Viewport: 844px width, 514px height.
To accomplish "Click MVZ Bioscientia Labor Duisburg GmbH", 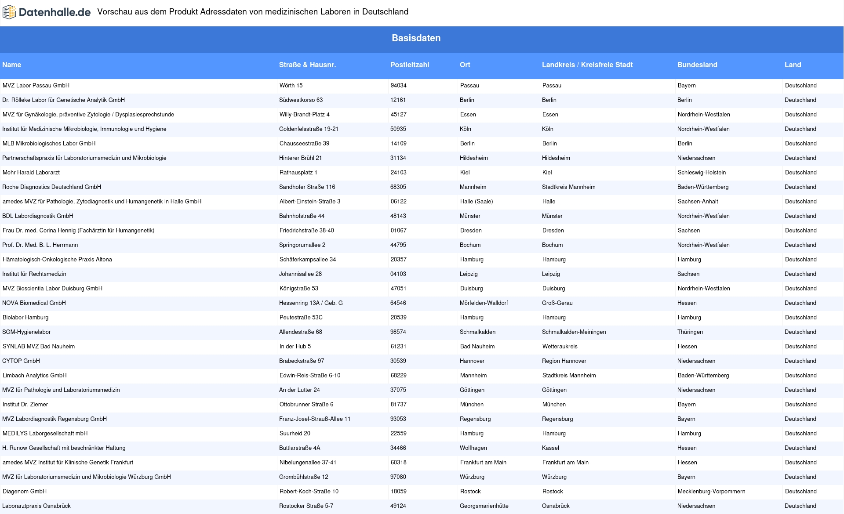I will [x=52, y=289].
